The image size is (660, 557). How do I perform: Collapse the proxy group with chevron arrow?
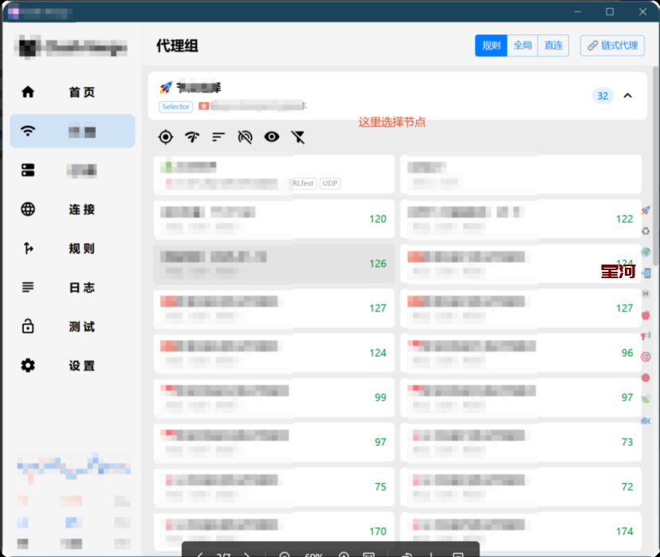[627, 96]
